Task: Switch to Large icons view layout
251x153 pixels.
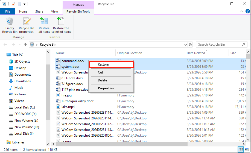Action: coord(247,150)
